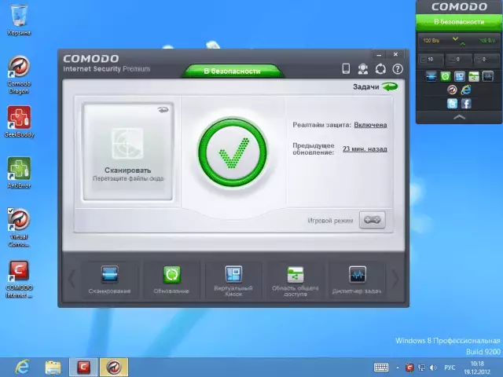Minimize the Comodo Internet Security window
This screenshot has height=377, width=503.
[379, 55]
